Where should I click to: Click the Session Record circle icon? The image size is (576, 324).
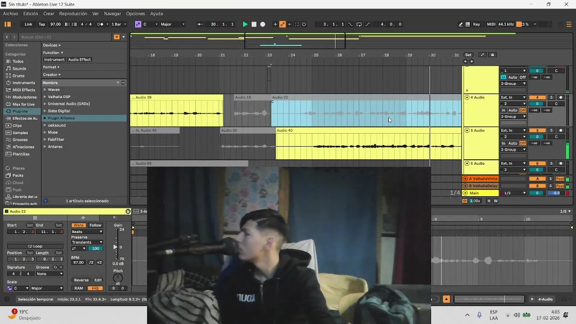click(x=304, y=24)
